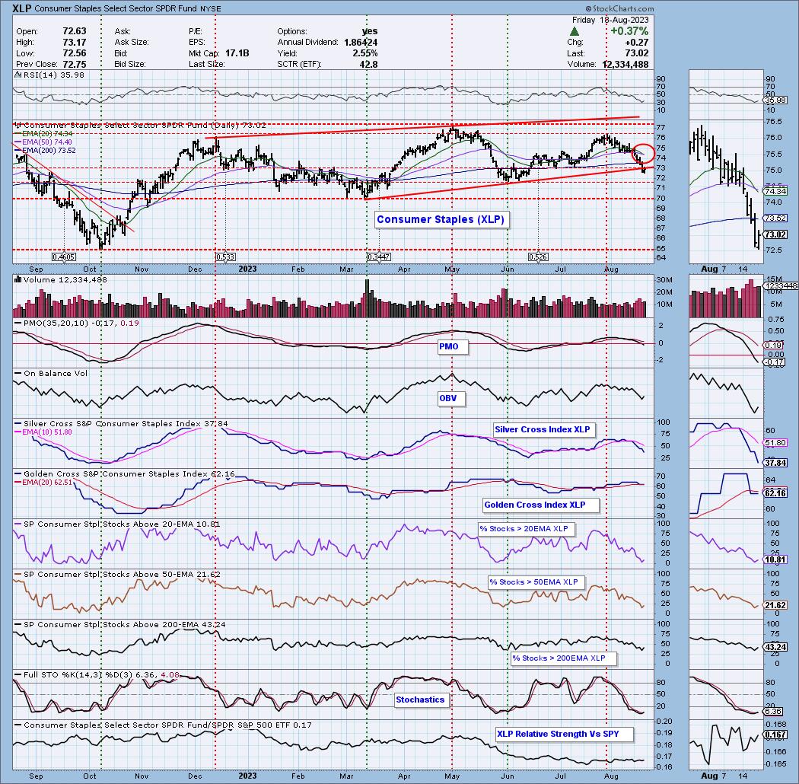
Task: Click the 0.3447 value box under price chart
Action: point(379,257)
